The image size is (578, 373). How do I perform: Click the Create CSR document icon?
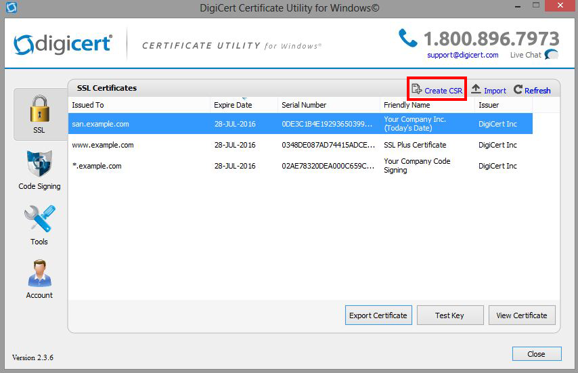click(x=416, y=89)
